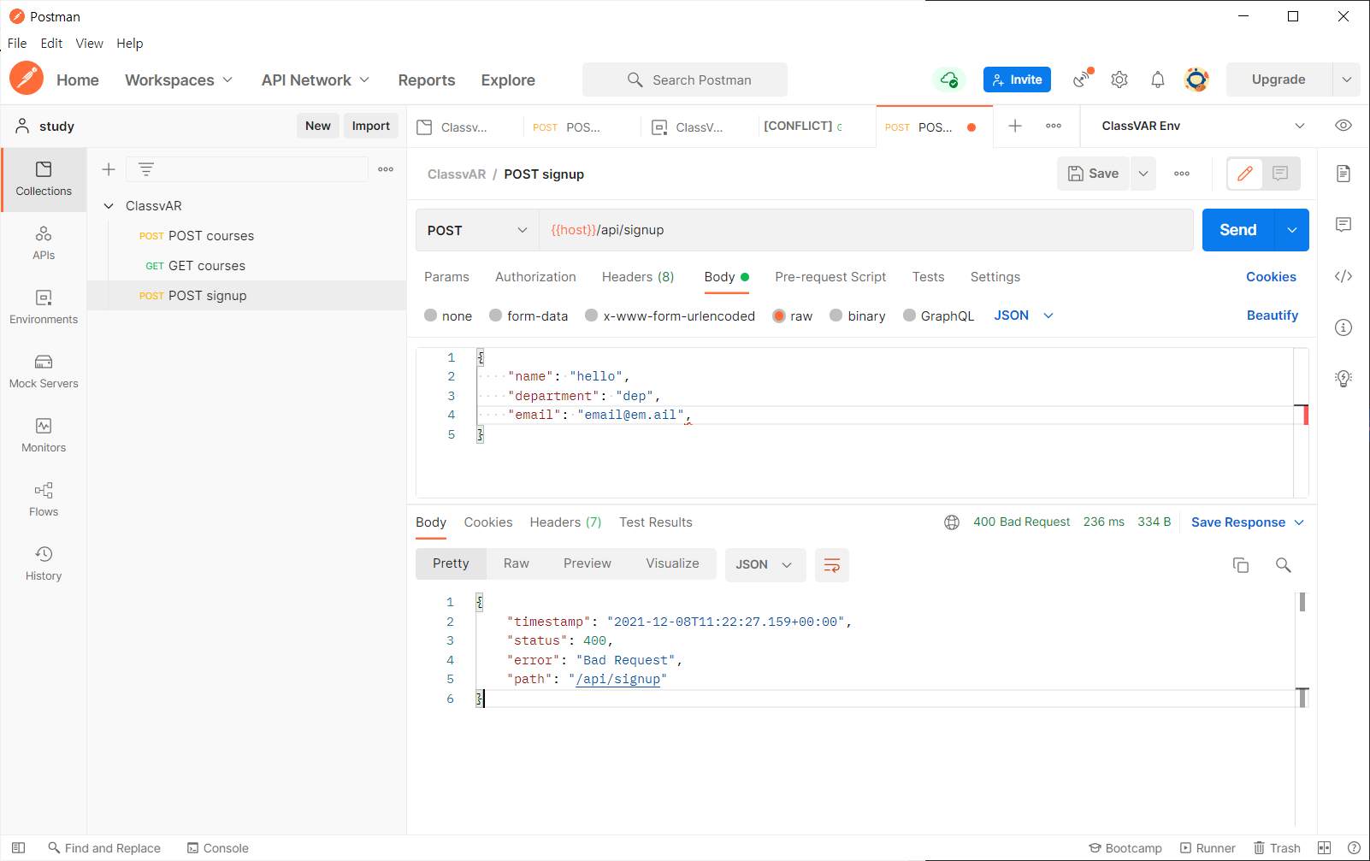
Task: Open API Network dropdown
Action: pos(316,80)
